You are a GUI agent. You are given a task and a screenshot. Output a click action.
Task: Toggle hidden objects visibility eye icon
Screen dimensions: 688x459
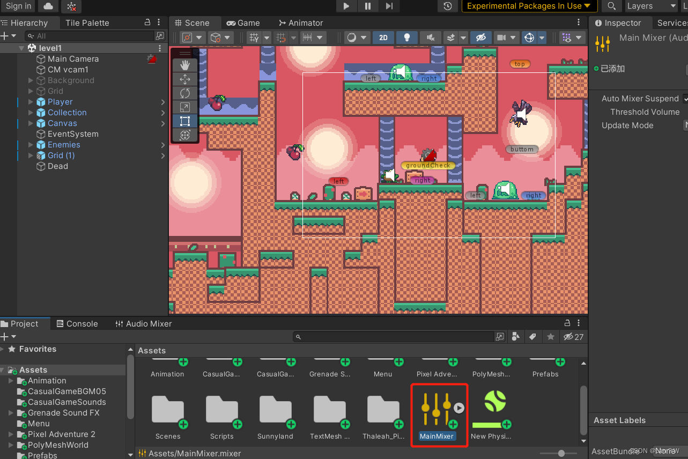pos(481,38)
